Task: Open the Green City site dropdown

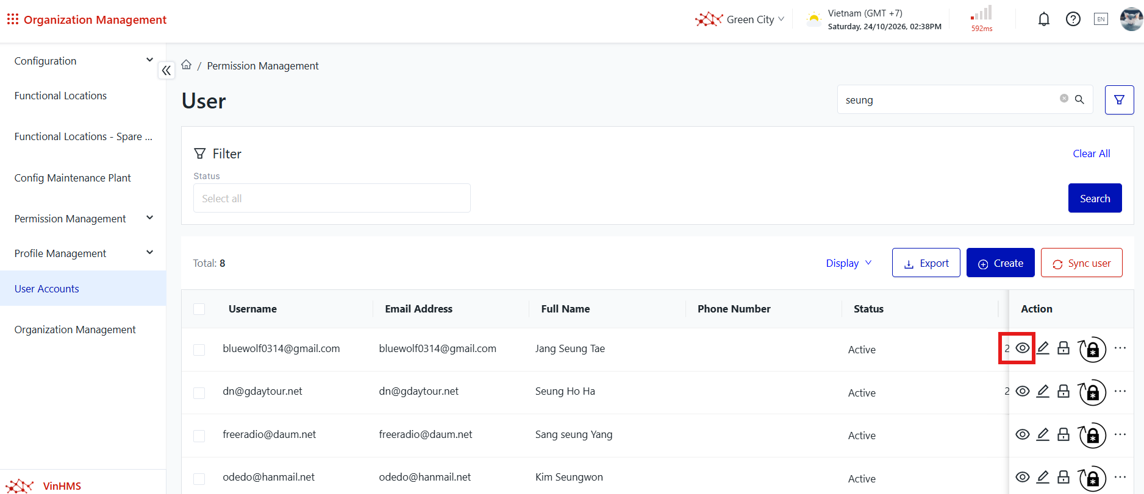Action: [740, 19]
